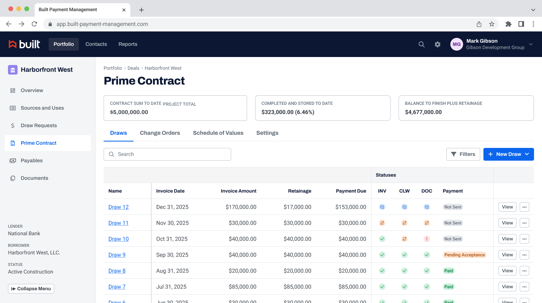Screen dimensions: 542x303
Task: Switch to Change Orders tab
Action: coord(160,133)
